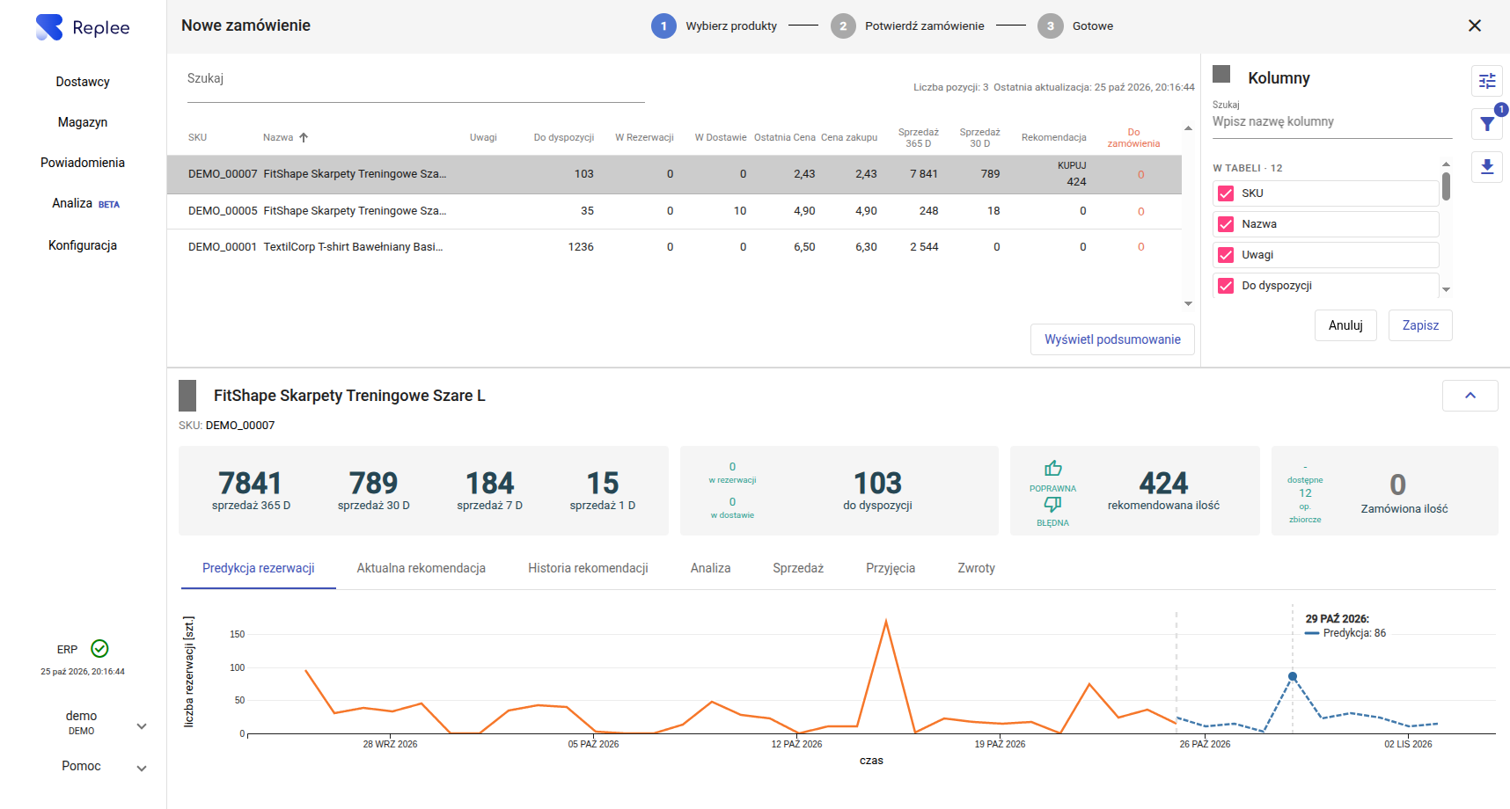Click step 2 Potwierdź zamówienie circle

[x=843, y=26]
